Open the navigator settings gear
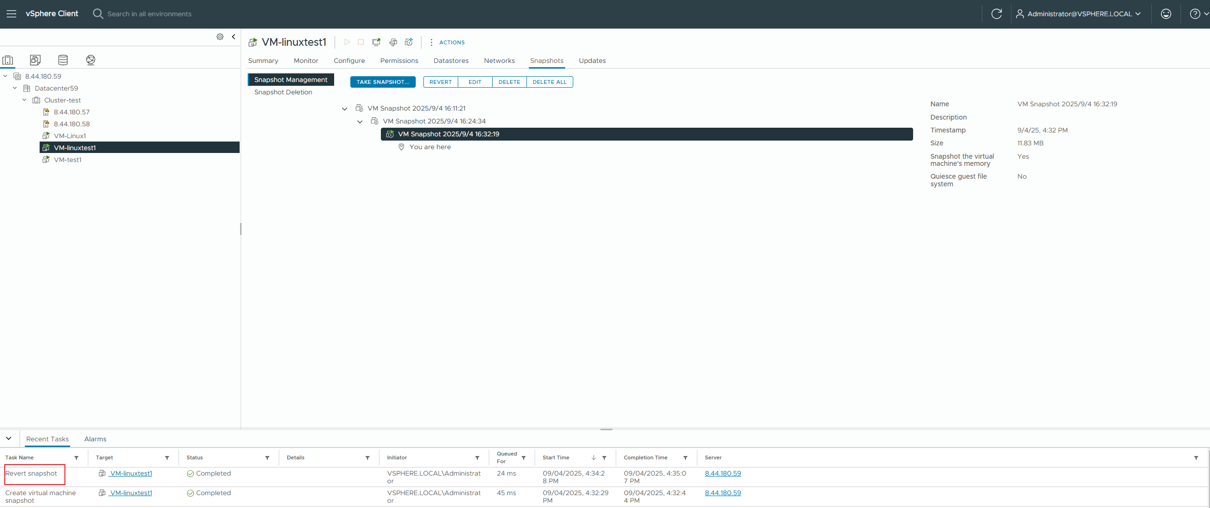 pos(220,37)
